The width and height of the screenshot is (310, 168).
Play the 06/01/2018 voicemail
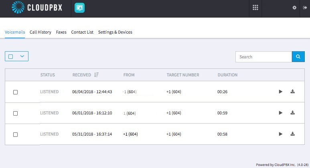280,113
